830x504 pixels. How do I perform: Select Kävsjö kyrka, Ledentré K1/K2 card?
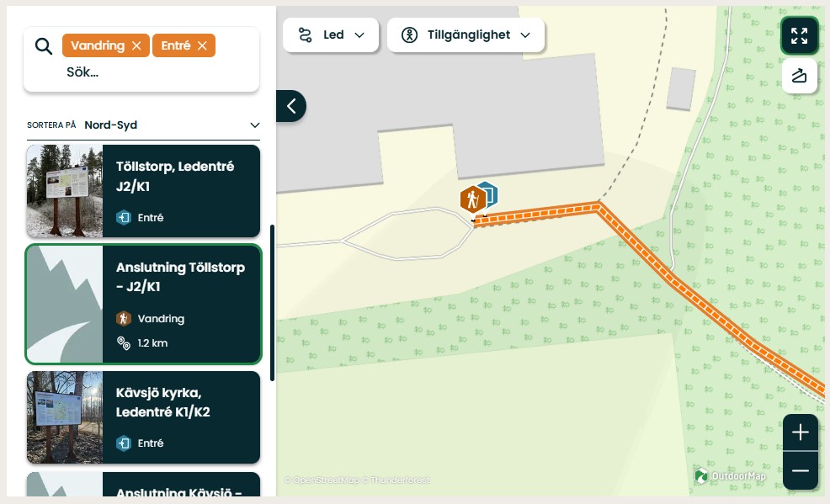pos(181,417)
